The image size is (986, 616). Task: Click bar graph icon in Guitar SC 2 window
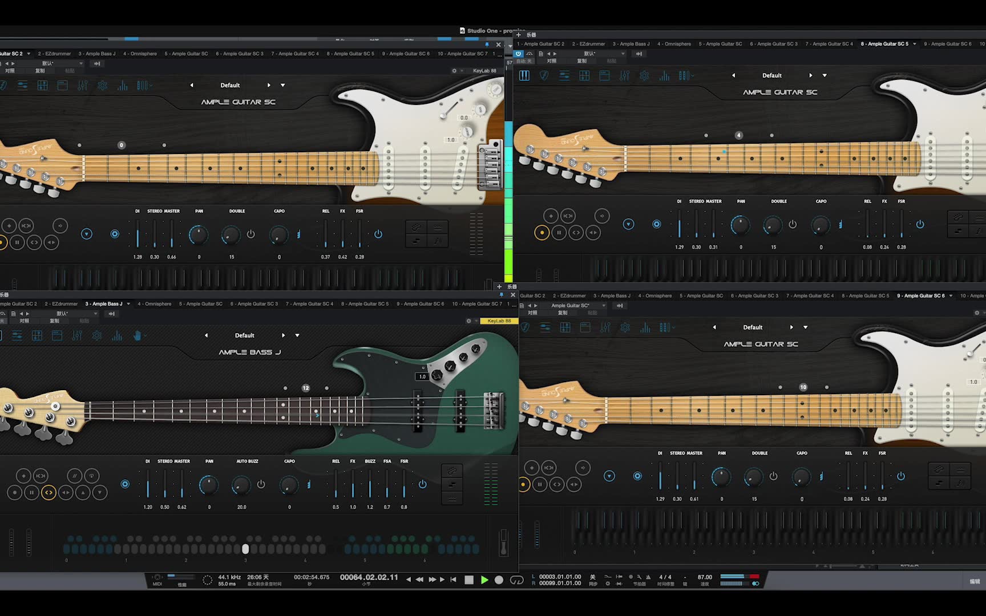(x=123, y=86)
